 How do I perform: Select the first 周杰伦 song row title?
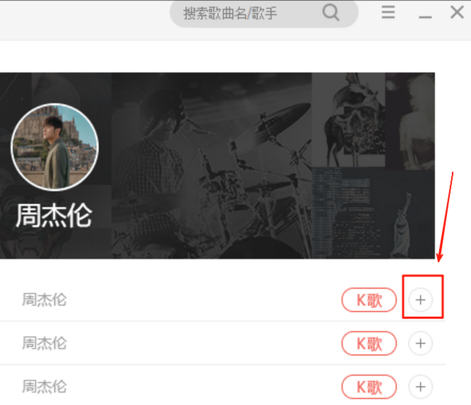[44, 300]
